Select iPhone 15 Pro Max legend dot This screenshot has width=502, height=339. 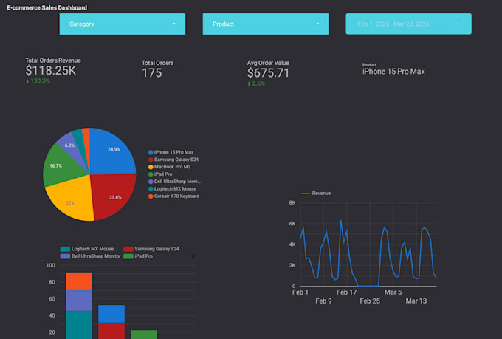tap(151, 153)
